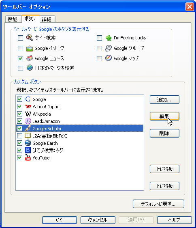Image resolution: width=196 pixels, height=228 pixels.
Task: Click the Google マップ compass icon
Action: (x=109, y=58)
